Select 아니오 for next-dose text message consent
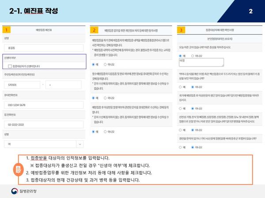This screenshot has width=265, height=198. pyautogui.click(x=105, y=97)
